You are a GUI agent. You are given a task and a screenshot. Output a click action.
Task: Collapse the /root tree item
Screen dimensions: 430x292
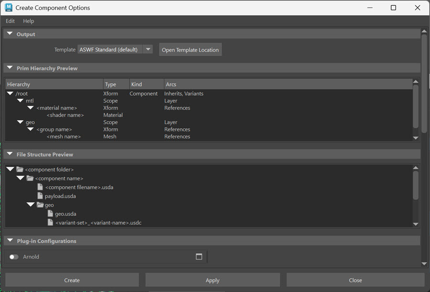(10, 93)
